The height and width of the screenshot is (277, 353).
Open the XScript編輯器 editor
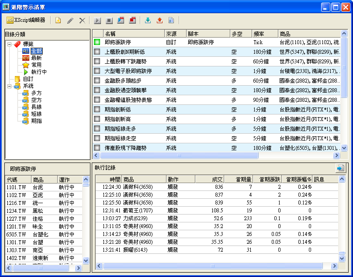pyautogui.click(x=26, y=20)
